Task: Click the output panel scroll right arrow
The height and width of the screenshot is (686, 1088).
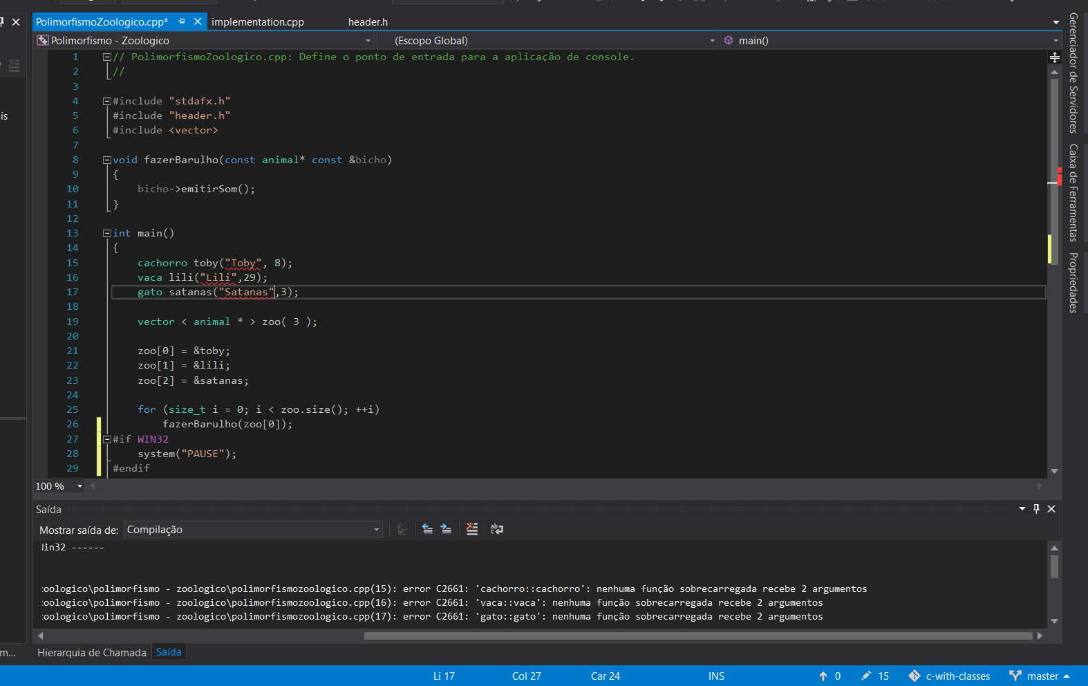Action: [1040, 636]
